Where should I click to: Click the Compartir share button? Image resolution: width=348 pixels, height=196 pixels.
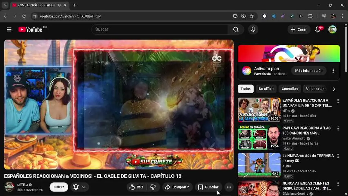(177, 187)
